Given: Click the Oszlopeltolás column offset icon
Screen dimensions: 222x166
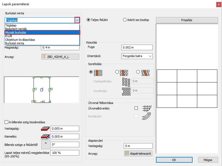Looking at the screenshot, I should pyautogui.click(x=126, y=82).
